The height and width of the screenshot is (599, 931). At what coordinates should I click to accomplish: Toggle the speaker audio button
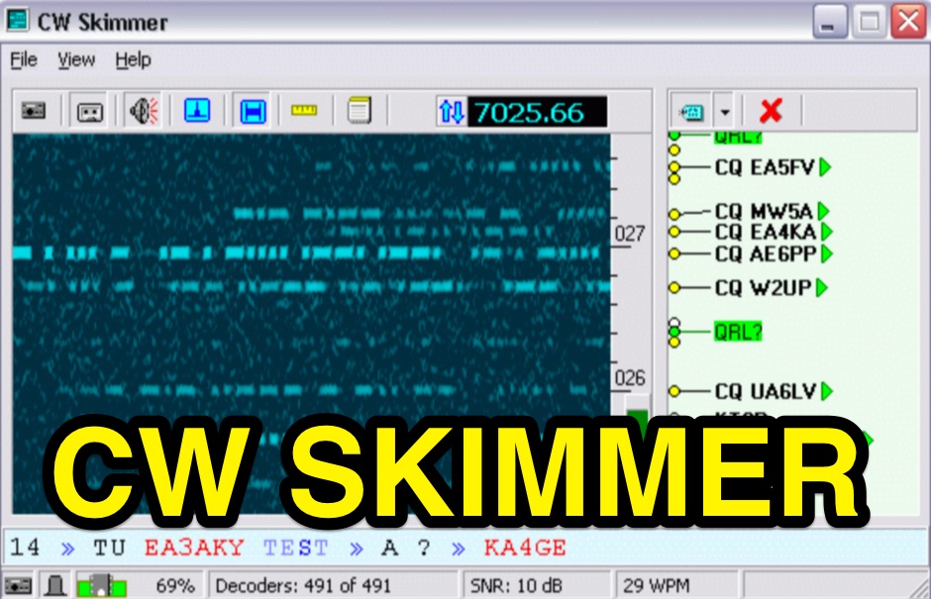coord(145,111)
